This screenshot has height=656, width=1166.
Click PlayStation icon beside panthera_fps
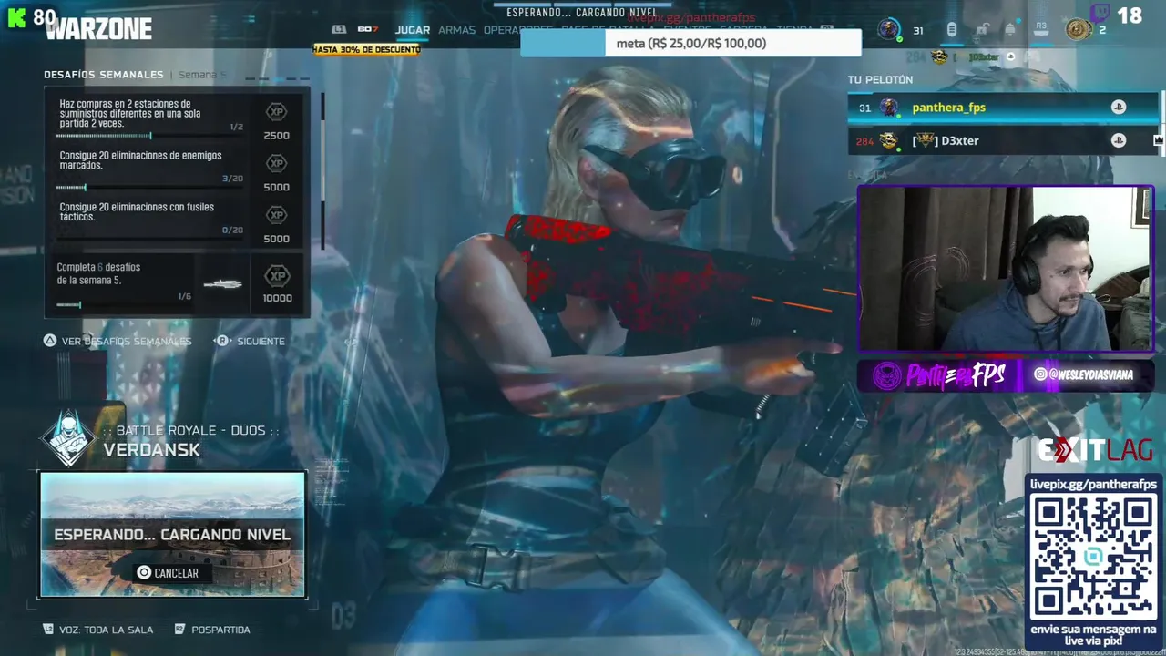click(x=1118, y=108)
